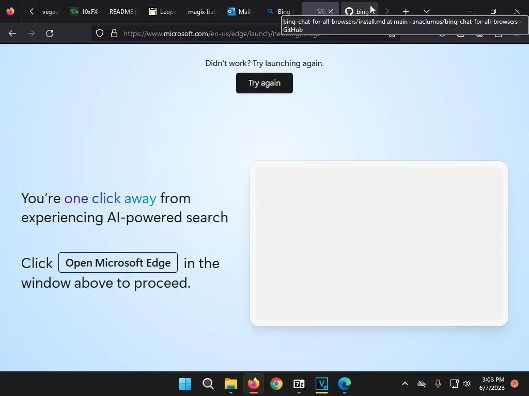Open File Explorer from the taskbar
529x396 pixels.
pos(231,384)
